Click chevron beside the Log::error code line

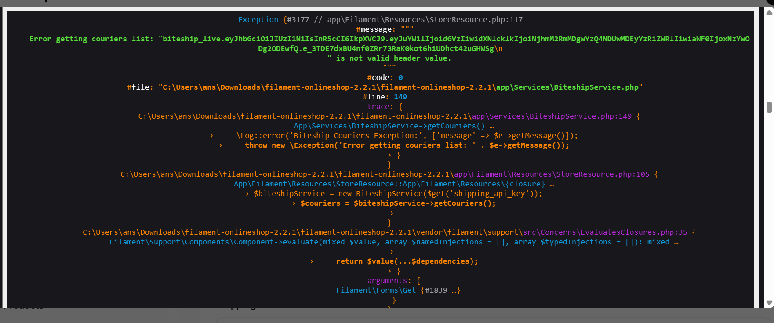(212, 136)
